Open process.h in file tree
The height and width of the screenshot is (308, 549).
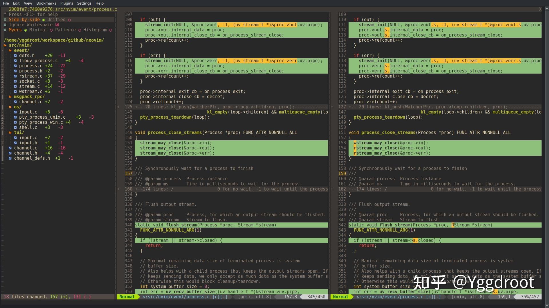(31, 71)
